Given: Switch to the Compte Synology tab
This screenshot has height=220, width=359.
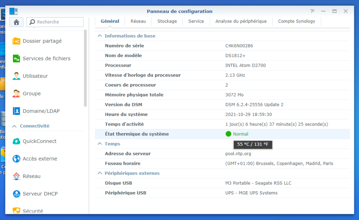Looking at the screenshot, I should [297, 21].
